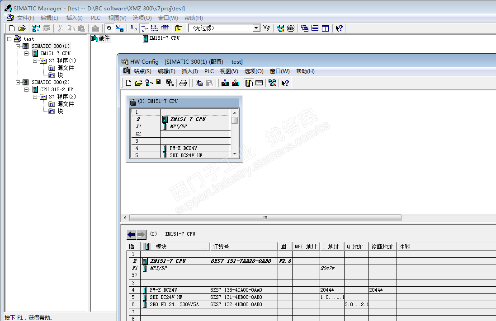Click Open Project icon in SIMATIC Manager toolbar
This screenshot has height=321, width=496.
tap(22, 28)
